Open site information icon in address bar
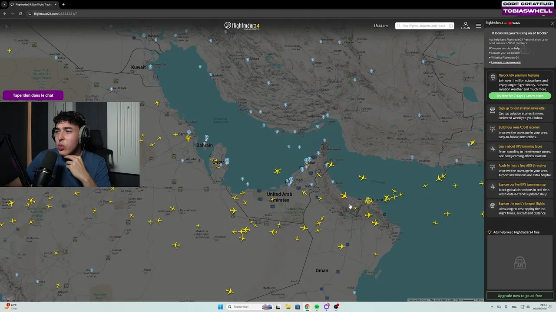The width and height of the screenshot is (556, 312). click(x=30, y=13)
